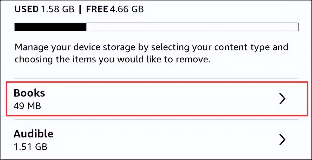Tap the 49 MB size text
The width and height of the screenshot is (312, 160).
point(27,106)
